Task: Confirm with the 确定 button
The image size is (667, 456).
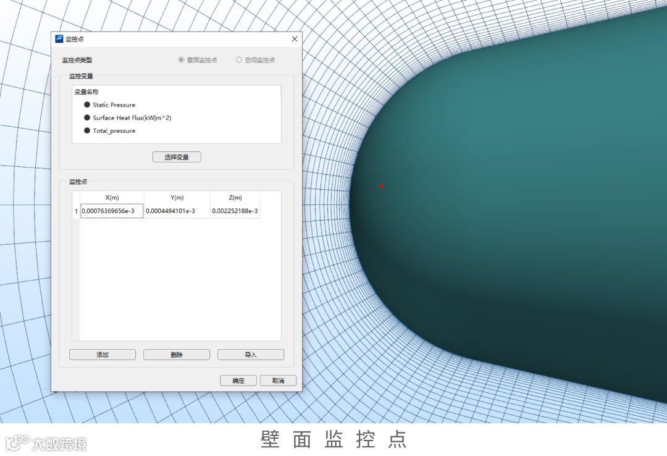Action: pos(238,381)
